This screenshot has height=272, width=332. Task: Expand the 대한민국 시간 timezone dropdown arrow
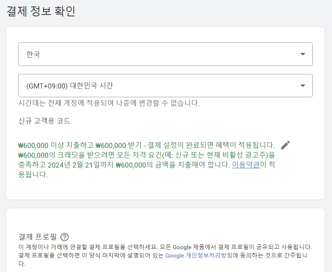click(x=303, y=86)
